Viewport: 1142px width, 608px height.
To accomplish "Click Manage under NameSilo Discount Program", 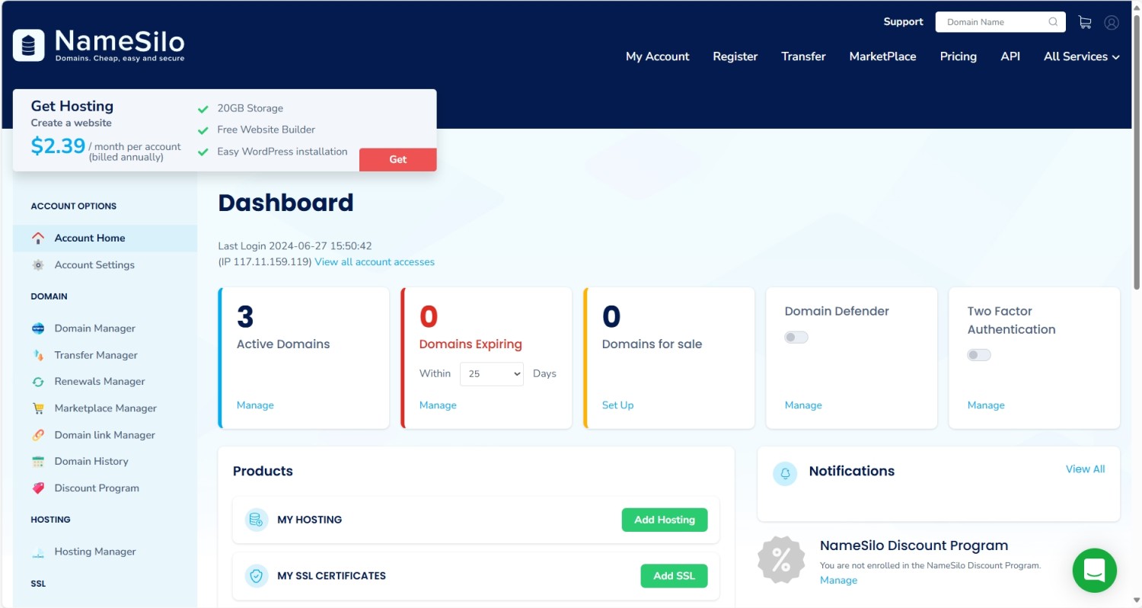I will (x=838, y=581).
